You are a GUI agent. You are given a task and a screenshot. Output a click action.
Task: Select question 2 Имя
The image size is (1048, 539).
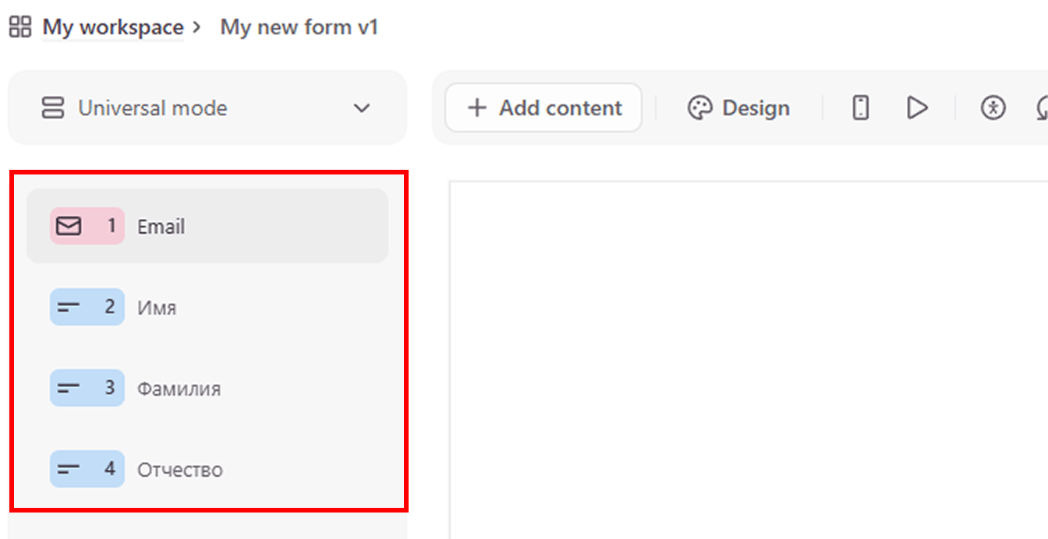point(207,308)
